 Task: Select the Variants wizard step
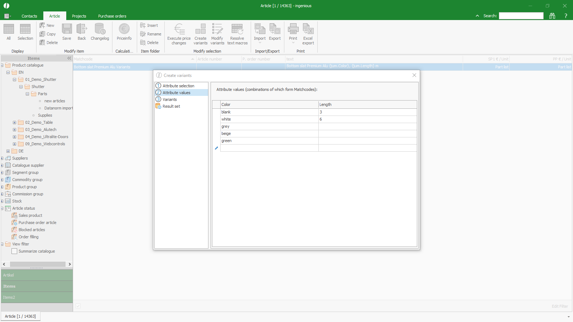point(169,99)
